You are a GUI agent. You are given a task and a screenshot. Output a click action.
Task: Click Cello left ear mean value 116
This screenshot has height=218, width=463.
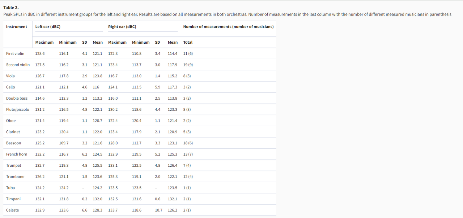point(96,87)
